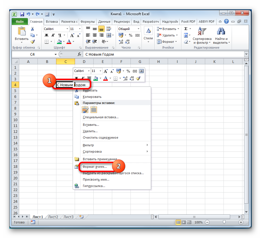261x238 pixels.
Task: Choose Формат ячеек in the context menu
Action: [95, 167]
